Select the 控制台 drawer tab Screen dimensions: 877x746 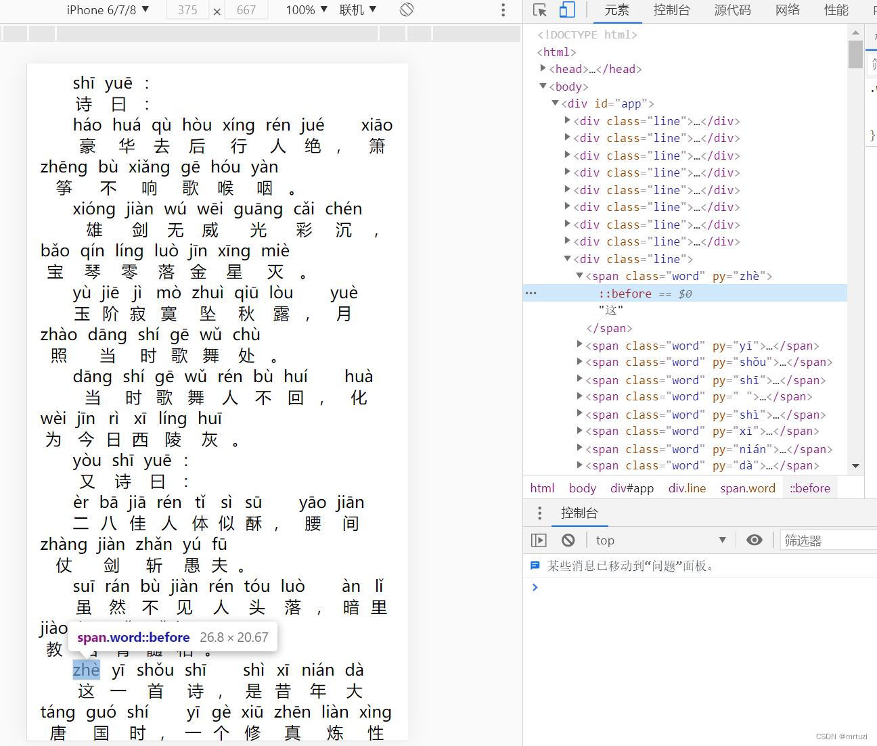pos(579,513)
